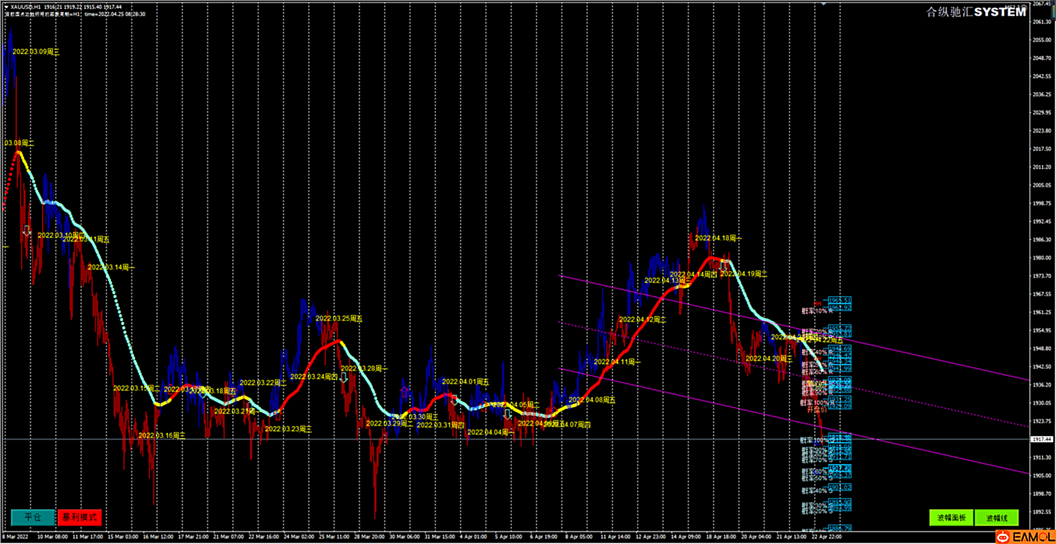Click the down arrow signal near 2022.04.19周二
Screen dimensions: 1056x544
(x=724, y=266)
